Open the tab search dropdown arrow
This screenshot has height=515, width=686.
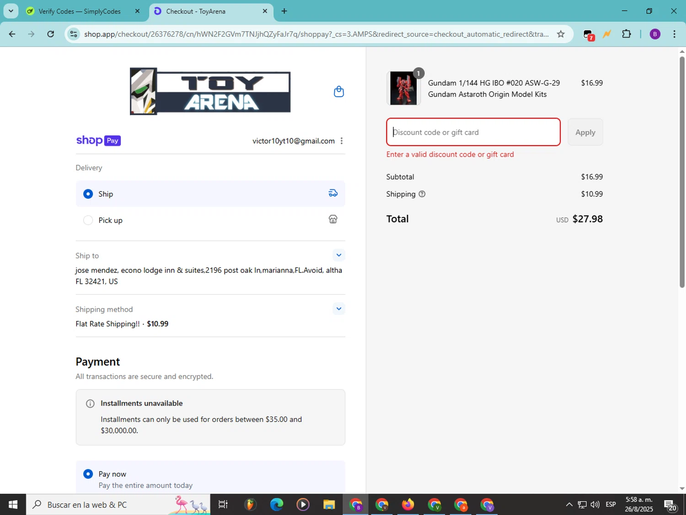11,11
